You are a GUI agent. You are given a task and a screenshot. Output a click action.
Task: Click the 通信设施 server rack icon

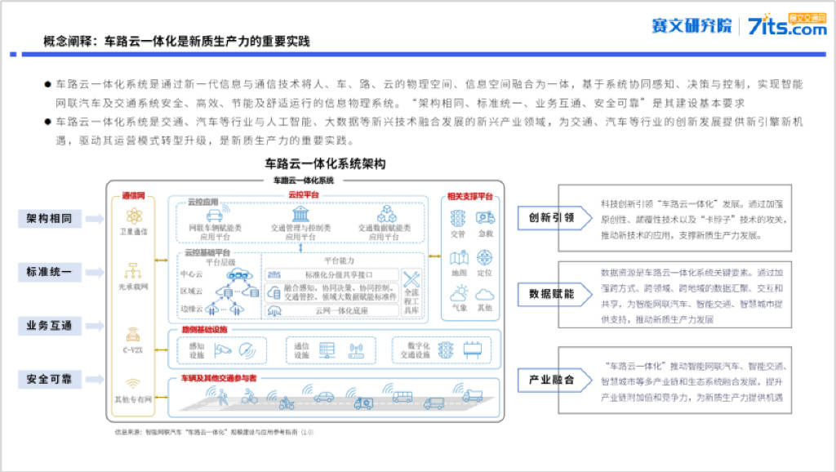pyautogui.click(x=327, y=350)
